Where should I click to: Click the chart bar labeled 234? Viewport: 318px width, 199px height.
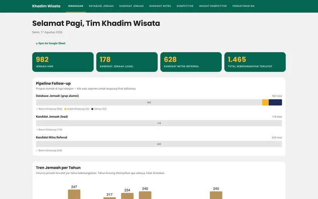point(127,196)
